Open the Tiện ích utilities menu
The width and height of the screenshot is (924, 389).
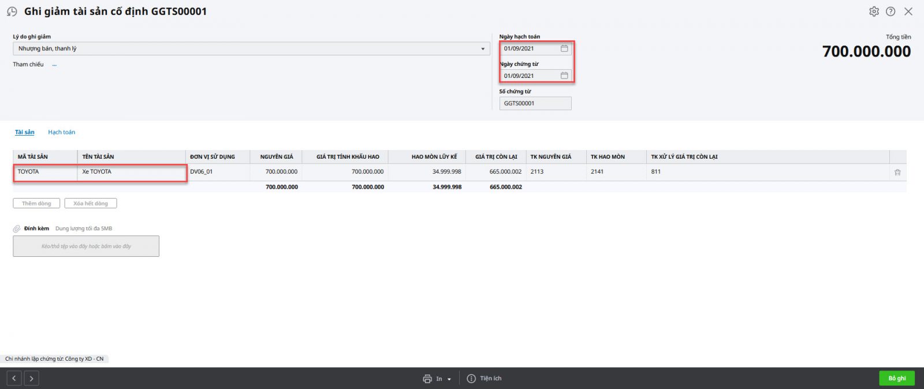pyautogui.click(x=485, y=379)
